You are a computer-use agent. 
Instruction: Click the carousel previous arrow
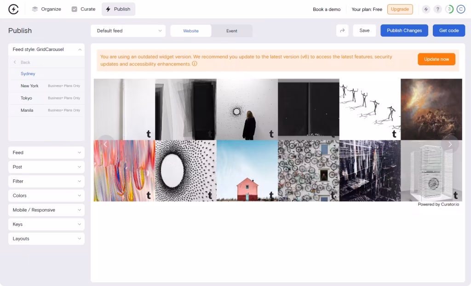(x=105, y=144)
